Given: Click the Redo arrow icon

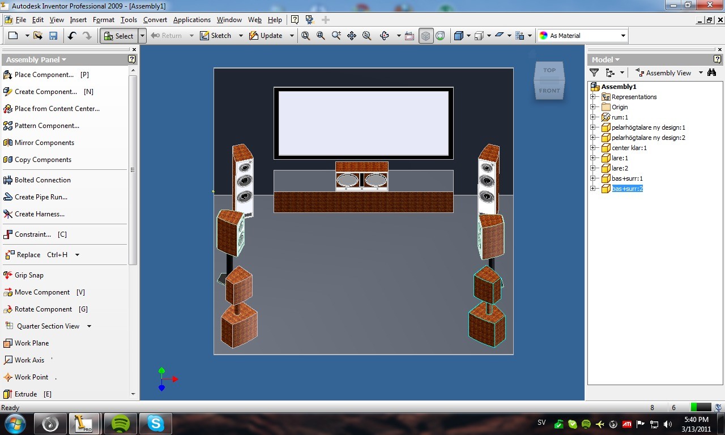Looking at the screenshot, I should pos(87,36).
